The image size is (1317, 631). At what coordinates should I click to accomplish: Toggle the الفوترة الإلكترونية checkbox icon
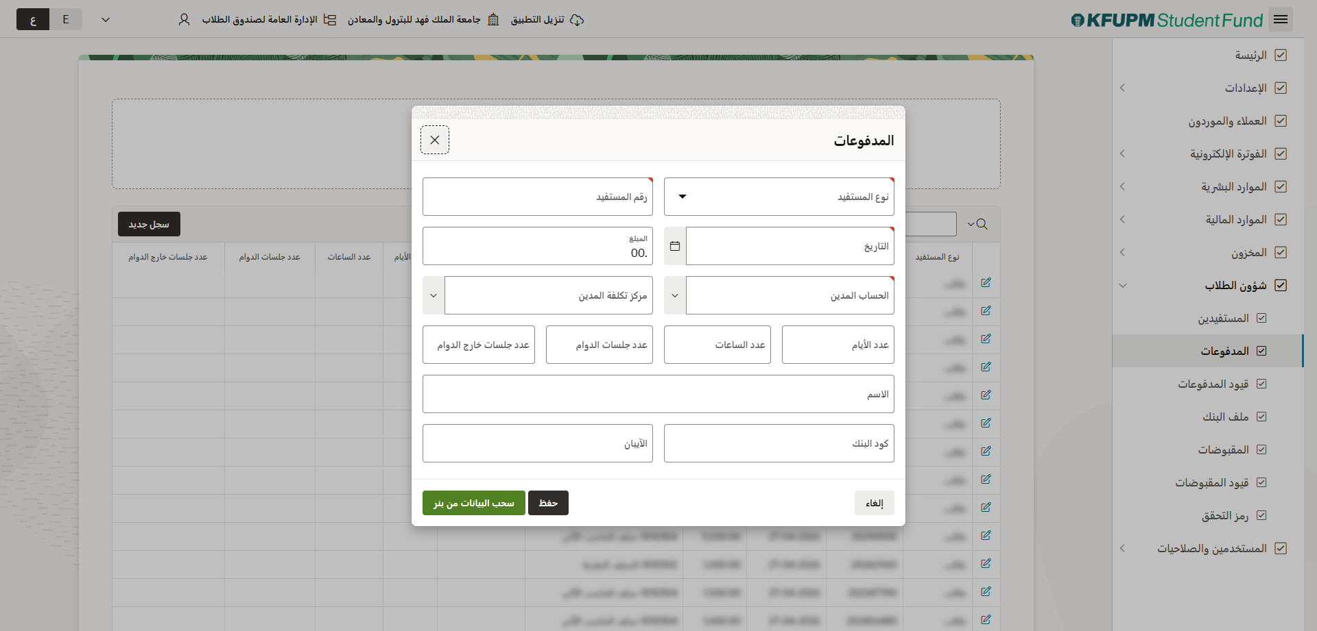pos(1280,153)
